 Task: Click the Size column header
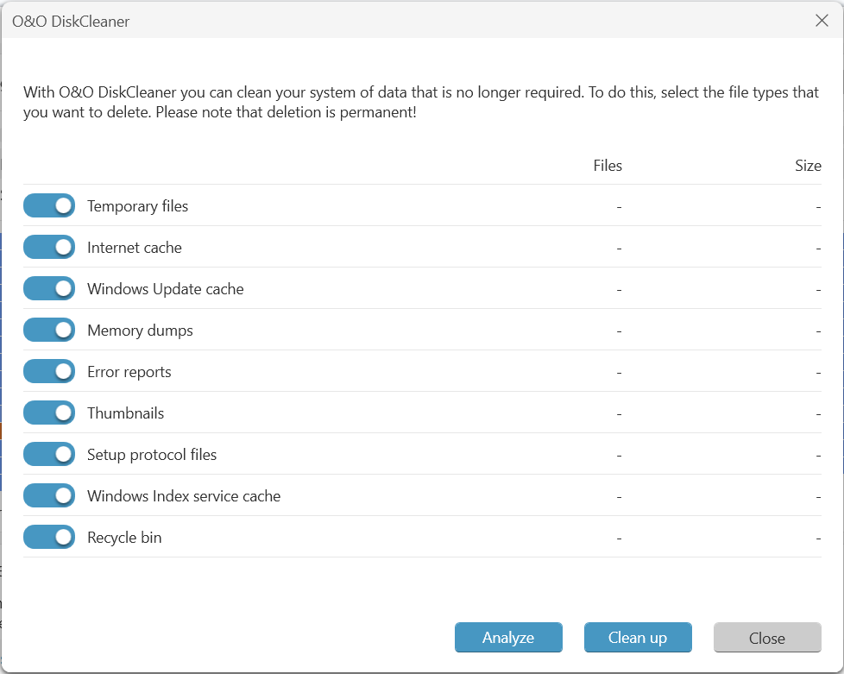(808, 166)
